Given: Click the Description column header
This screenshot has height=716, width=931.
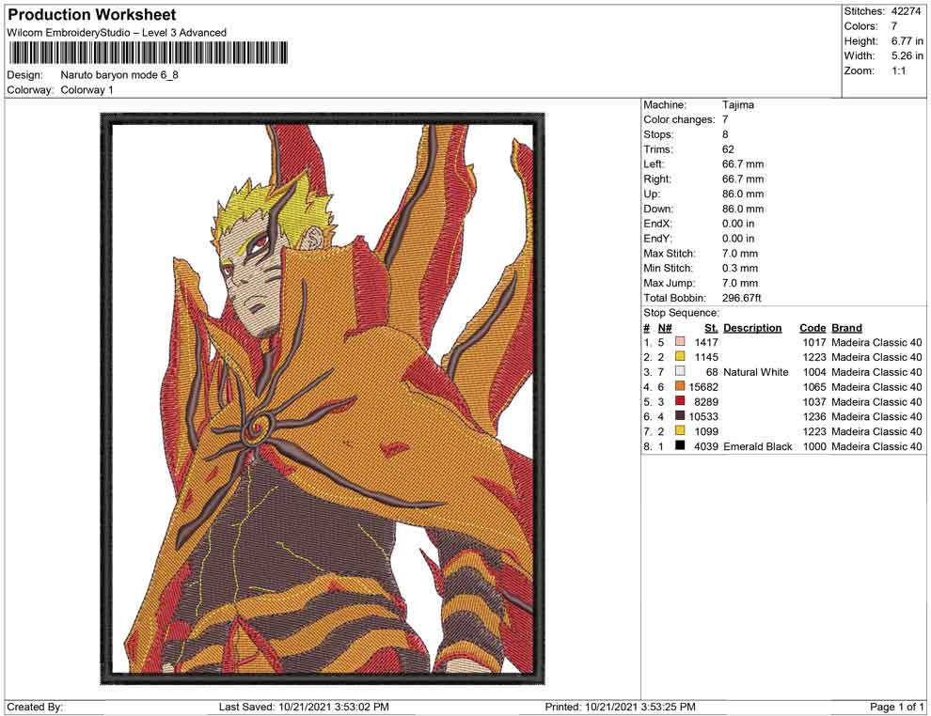Looking at the screenshot, I should point(752,328).
